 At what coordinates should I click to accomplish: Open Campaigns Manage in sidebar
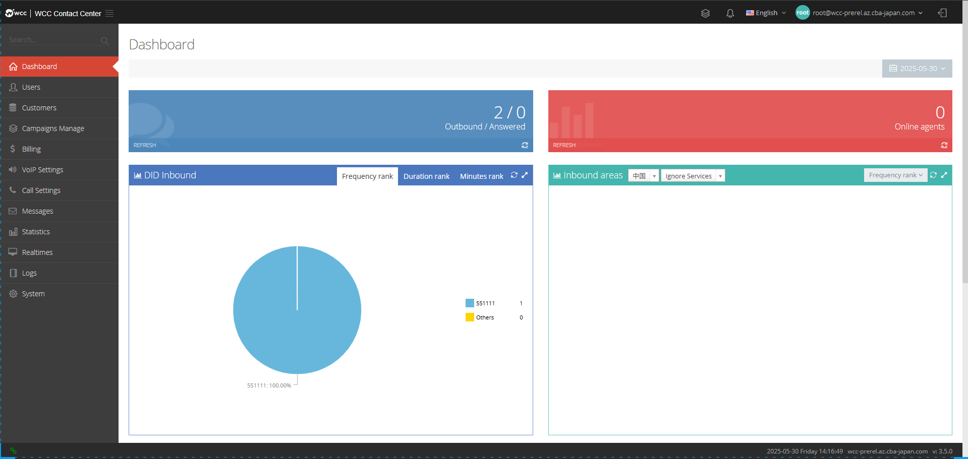(x=60, y=128)
